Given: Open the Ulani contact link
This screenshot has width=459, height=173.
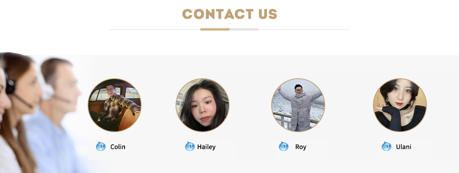Looking at the screenshot, I should pos(404,147).
